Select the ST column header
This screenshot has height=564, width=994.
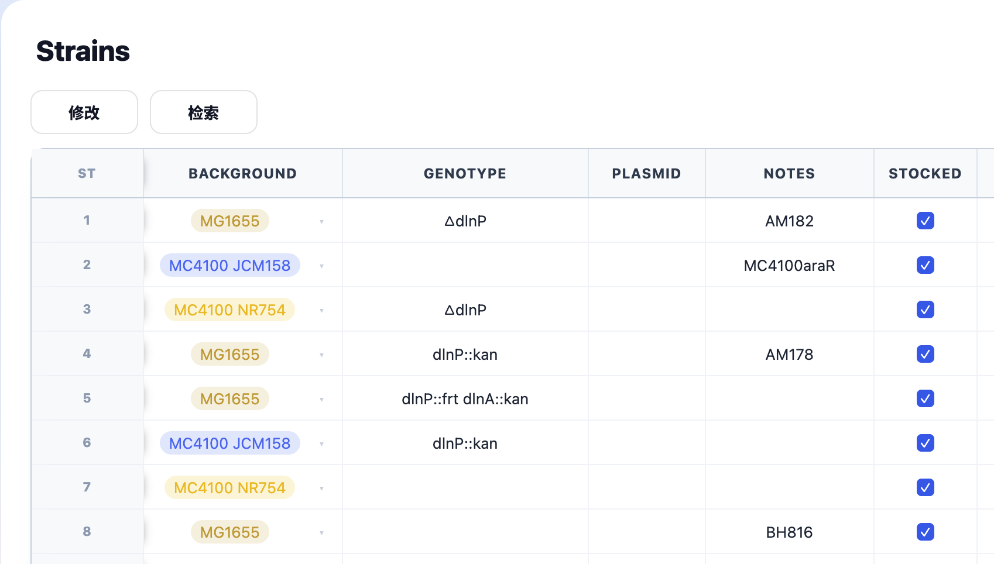[x=87, y=173]
